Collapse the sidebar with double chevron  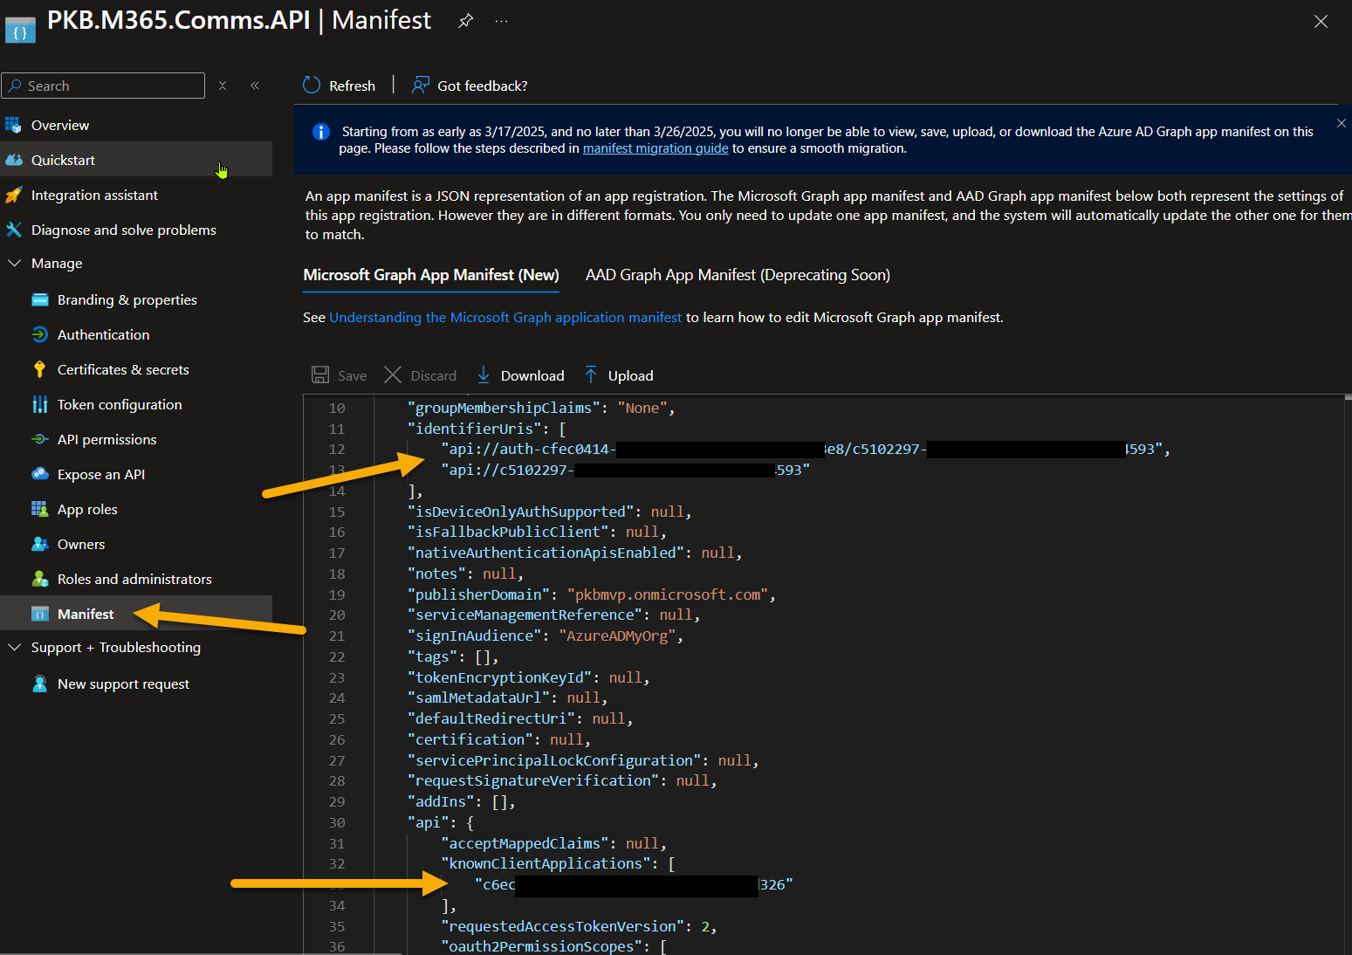[255, 86]
